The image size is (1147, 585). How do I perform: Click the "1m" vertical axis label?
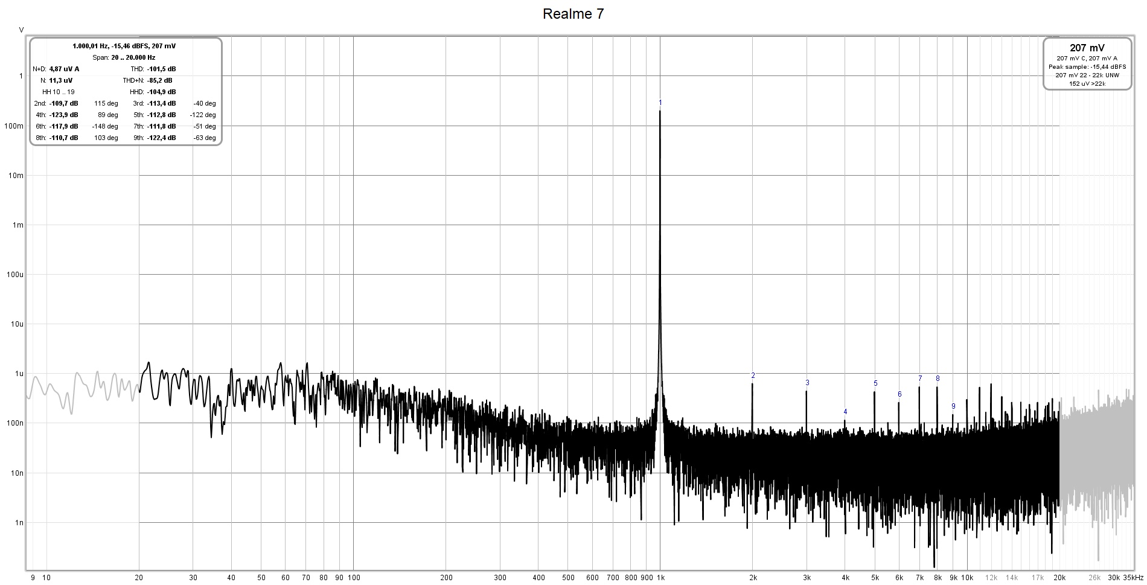click(18, 225)
